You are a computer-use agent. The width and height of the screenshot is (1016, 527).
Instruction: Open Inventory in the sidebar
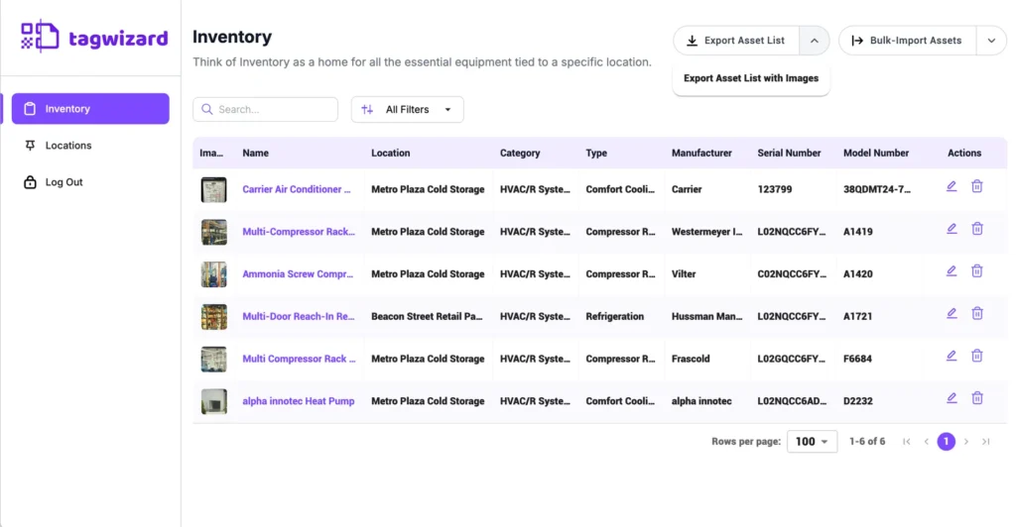coord(90,109)
